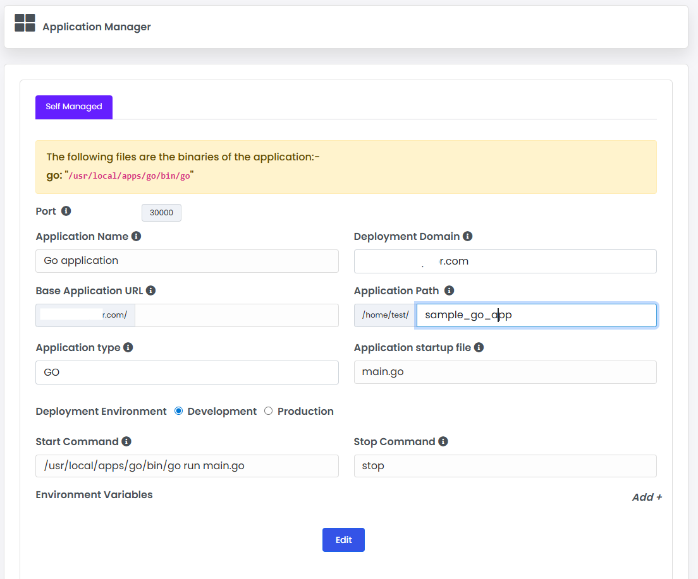
Task: Click the Application type info icon
Action: (x=128, y=348)
